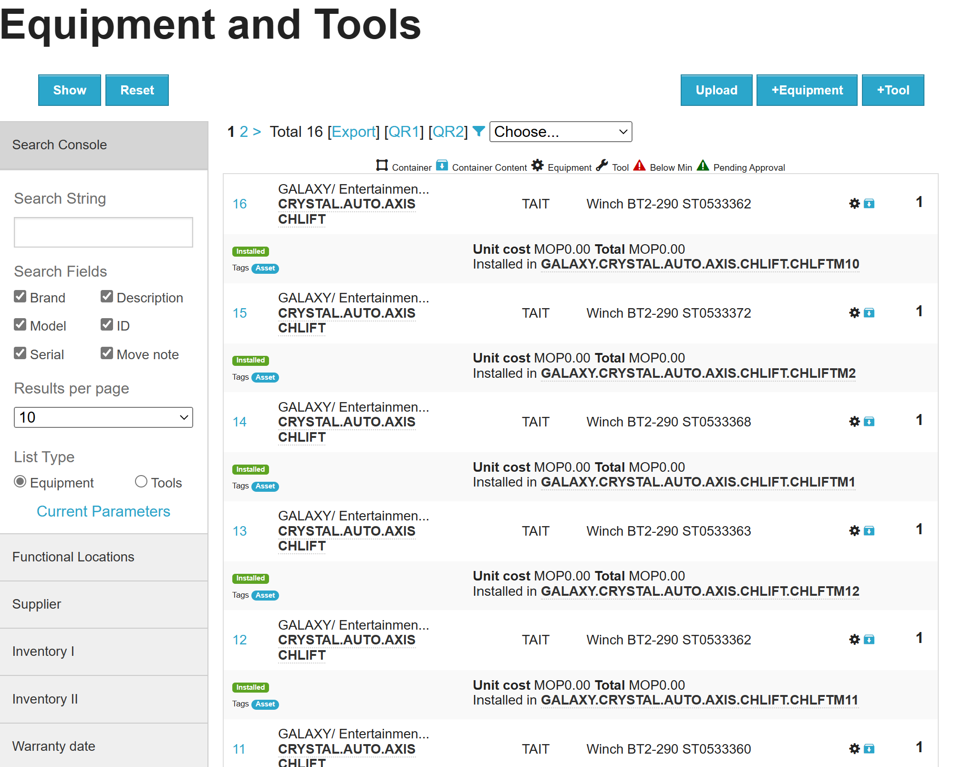Expand the Functional Locations section
This screenshot has width=954, height=767.
tap(73, 557)
